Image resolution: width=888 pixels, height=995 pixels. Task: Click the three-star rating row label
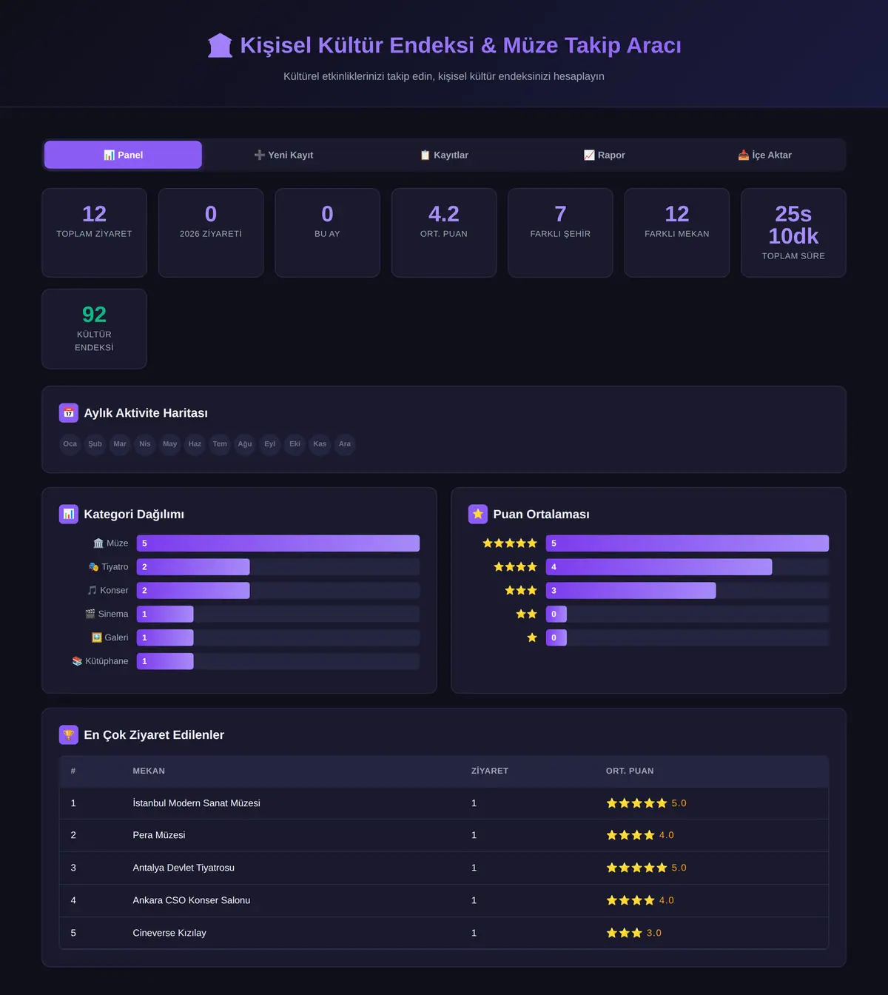[521, 591]
